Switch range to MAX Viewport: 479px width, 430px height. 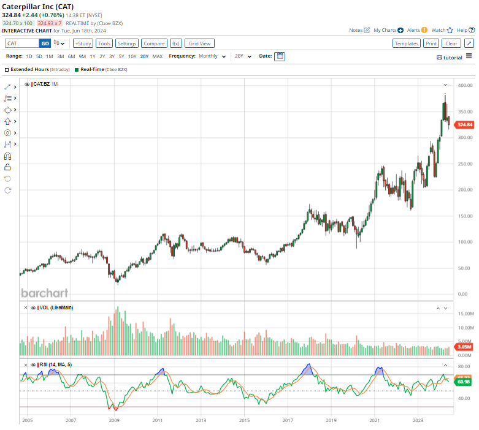pos(158,56)
